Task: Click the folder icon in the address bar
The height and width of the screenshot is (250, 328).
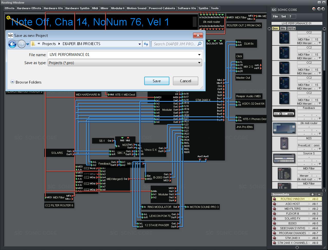Action: coord(33,44)
